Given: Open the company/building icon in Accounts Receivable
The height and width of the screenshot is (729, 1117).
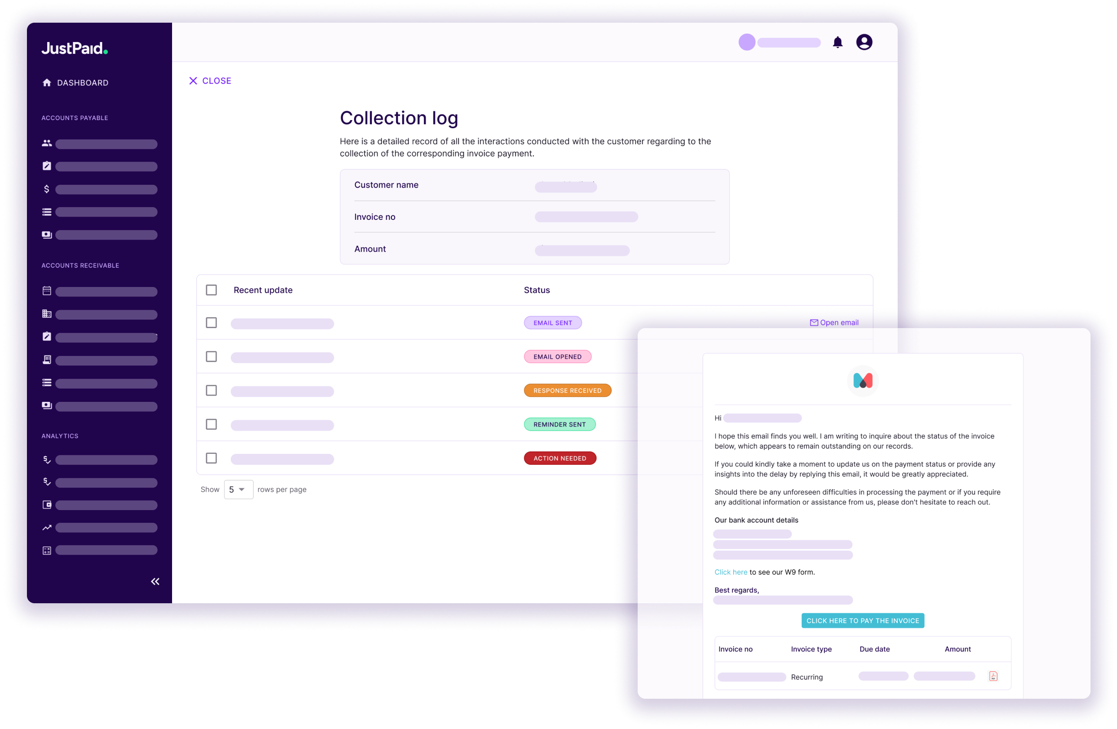Looking at the screenshot, I should pyautogui.click(x=47, y=314).
